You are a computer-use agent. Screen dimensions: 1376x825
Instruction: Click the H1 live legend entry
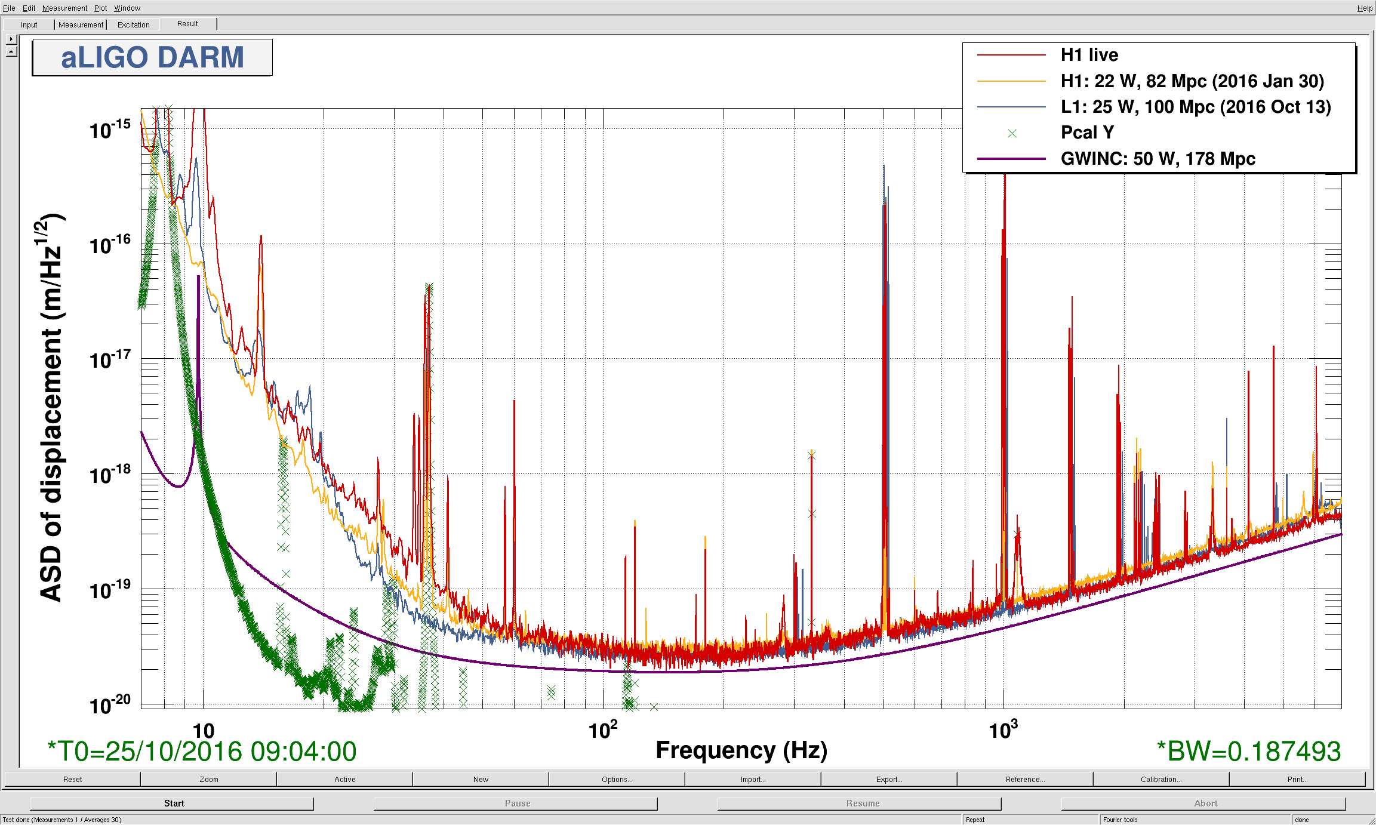point(1089,55)
